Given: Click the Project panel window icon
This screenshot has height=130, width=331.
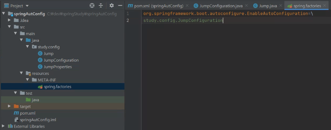Looking at the screenshot, I should tap(6, 6).
